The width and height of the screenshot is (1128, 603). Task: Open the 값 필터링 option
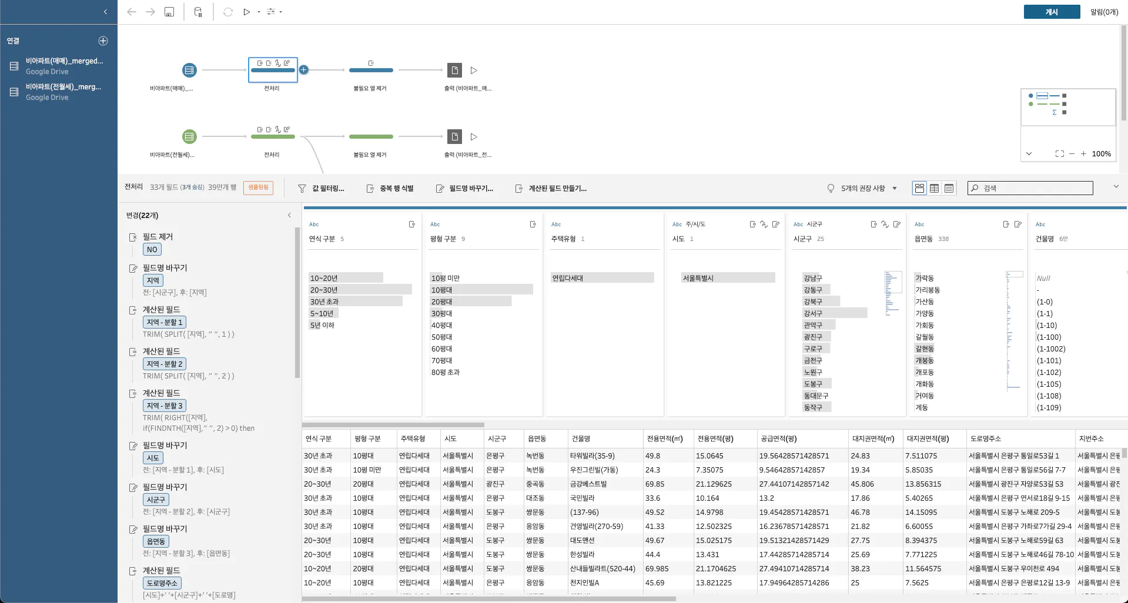click(321, 189)
